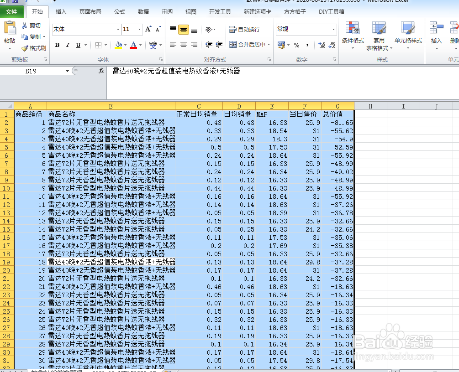Align text to bottom
Screen dimensions: 459x372
click(x=194, y=30)
